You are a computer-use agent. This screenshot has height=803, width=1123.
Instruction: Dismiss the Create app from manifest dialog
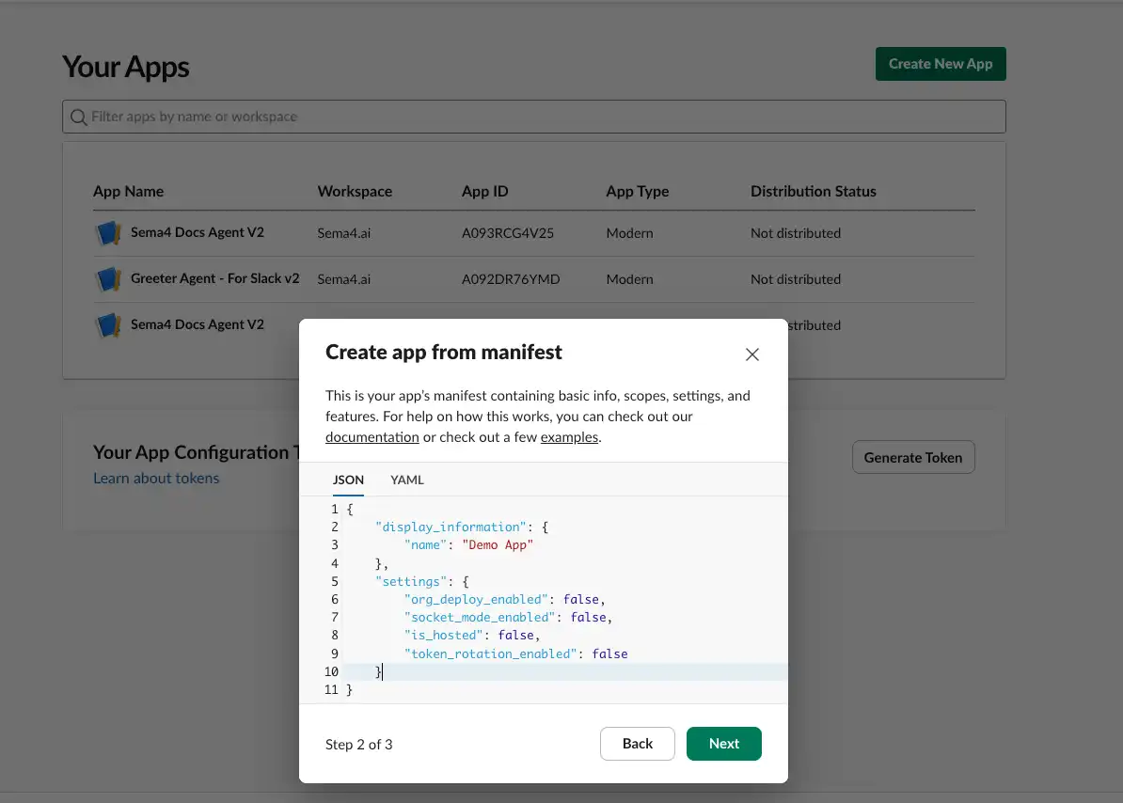coord(751,354)
